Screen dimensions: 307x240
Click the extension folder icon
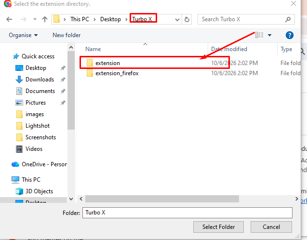coord(90,63)
